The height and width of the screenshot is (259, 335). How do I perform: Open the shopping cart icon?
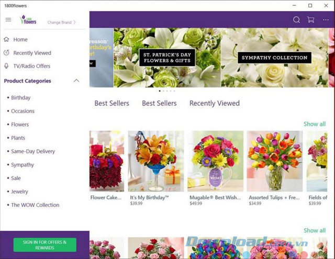(311, 20)
